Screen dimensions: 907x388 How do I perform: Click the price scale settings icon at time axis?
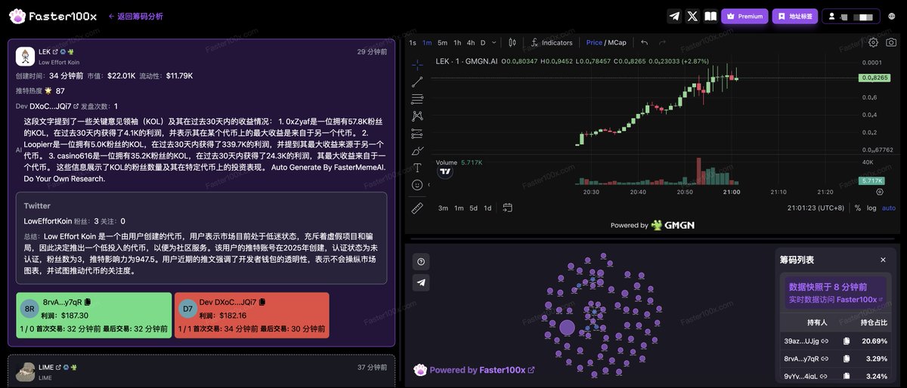[878, 192]
